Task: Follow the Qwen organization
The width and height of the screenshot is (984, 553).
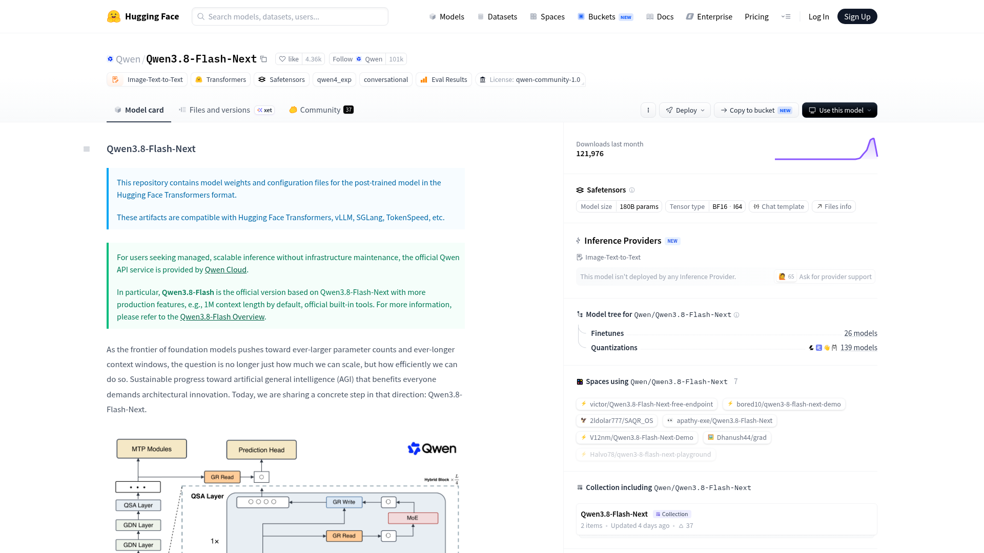Action: click(358, 59)
